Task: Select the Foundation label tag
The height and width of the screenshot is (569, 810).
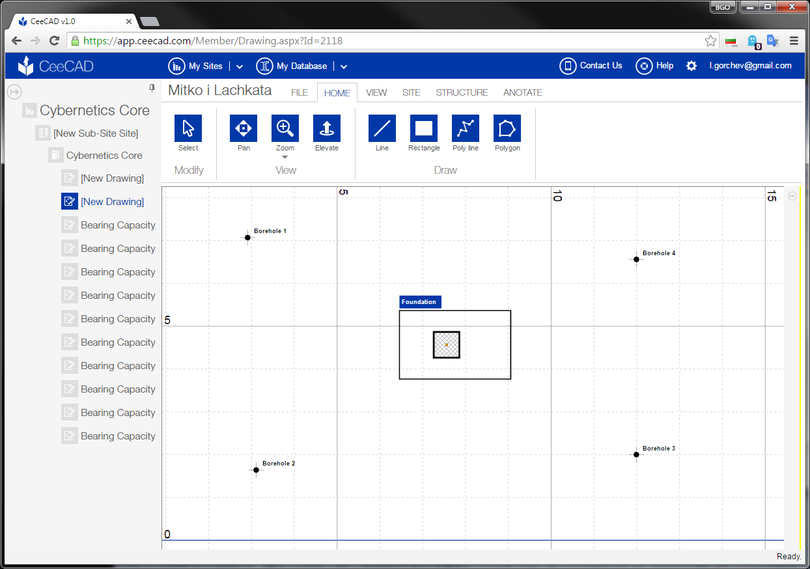Action: 420,302
